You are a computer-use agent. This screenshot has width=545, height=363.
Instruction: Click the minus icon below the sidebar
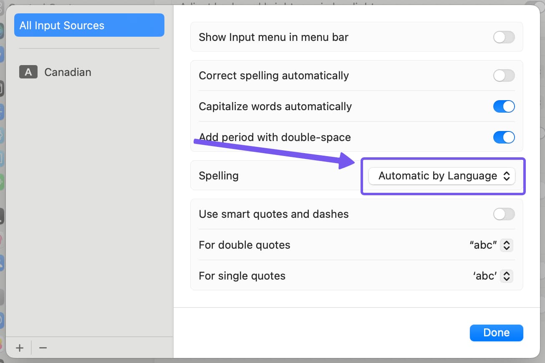pyautogui.click(x=43, y=347)
